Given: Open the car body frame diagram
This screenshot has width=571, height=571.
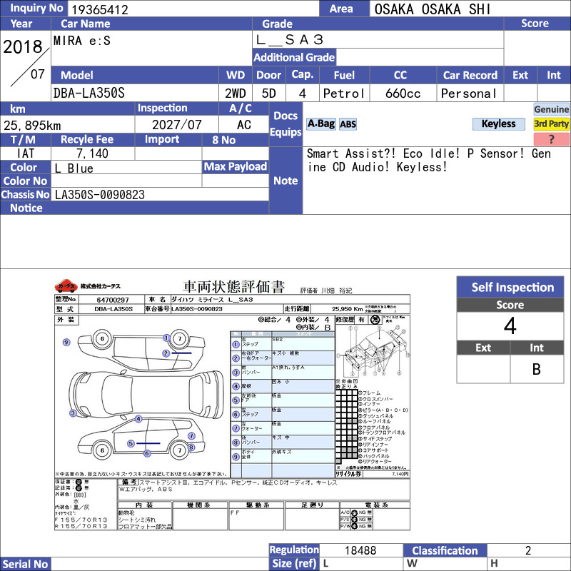Looking at the screenshot, I should 373,351.
